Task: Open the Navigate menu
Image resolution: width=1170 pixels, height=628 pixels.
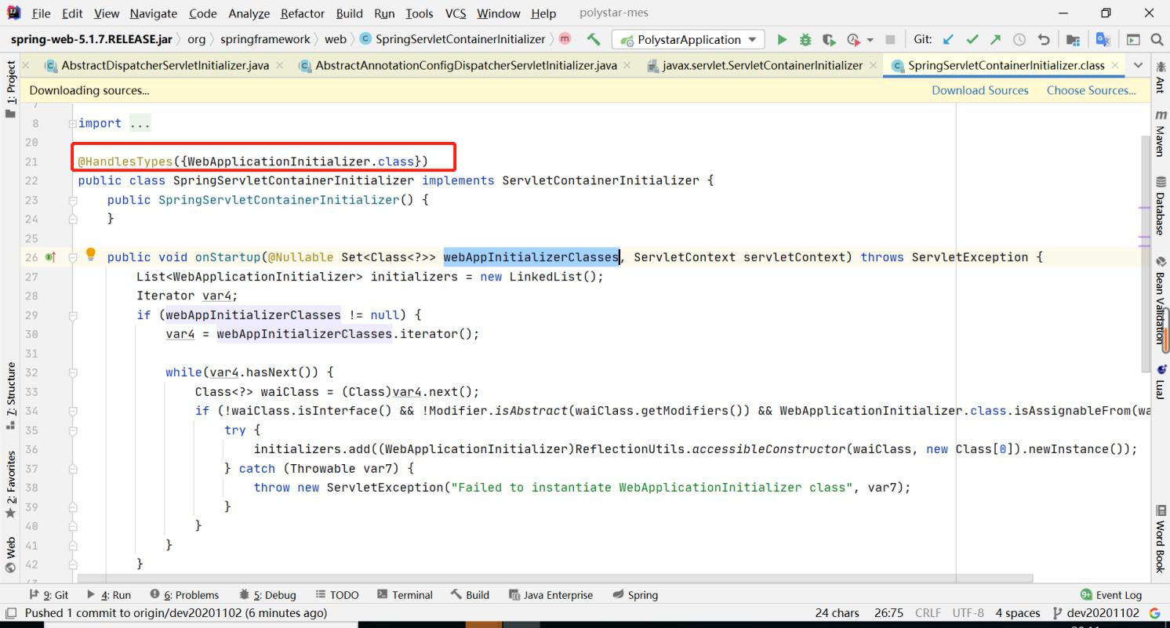Action: click(153, 13)
